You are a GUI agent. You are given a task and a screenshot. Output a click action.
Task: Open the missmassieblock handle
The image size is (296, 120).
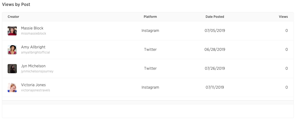point(34,34)
